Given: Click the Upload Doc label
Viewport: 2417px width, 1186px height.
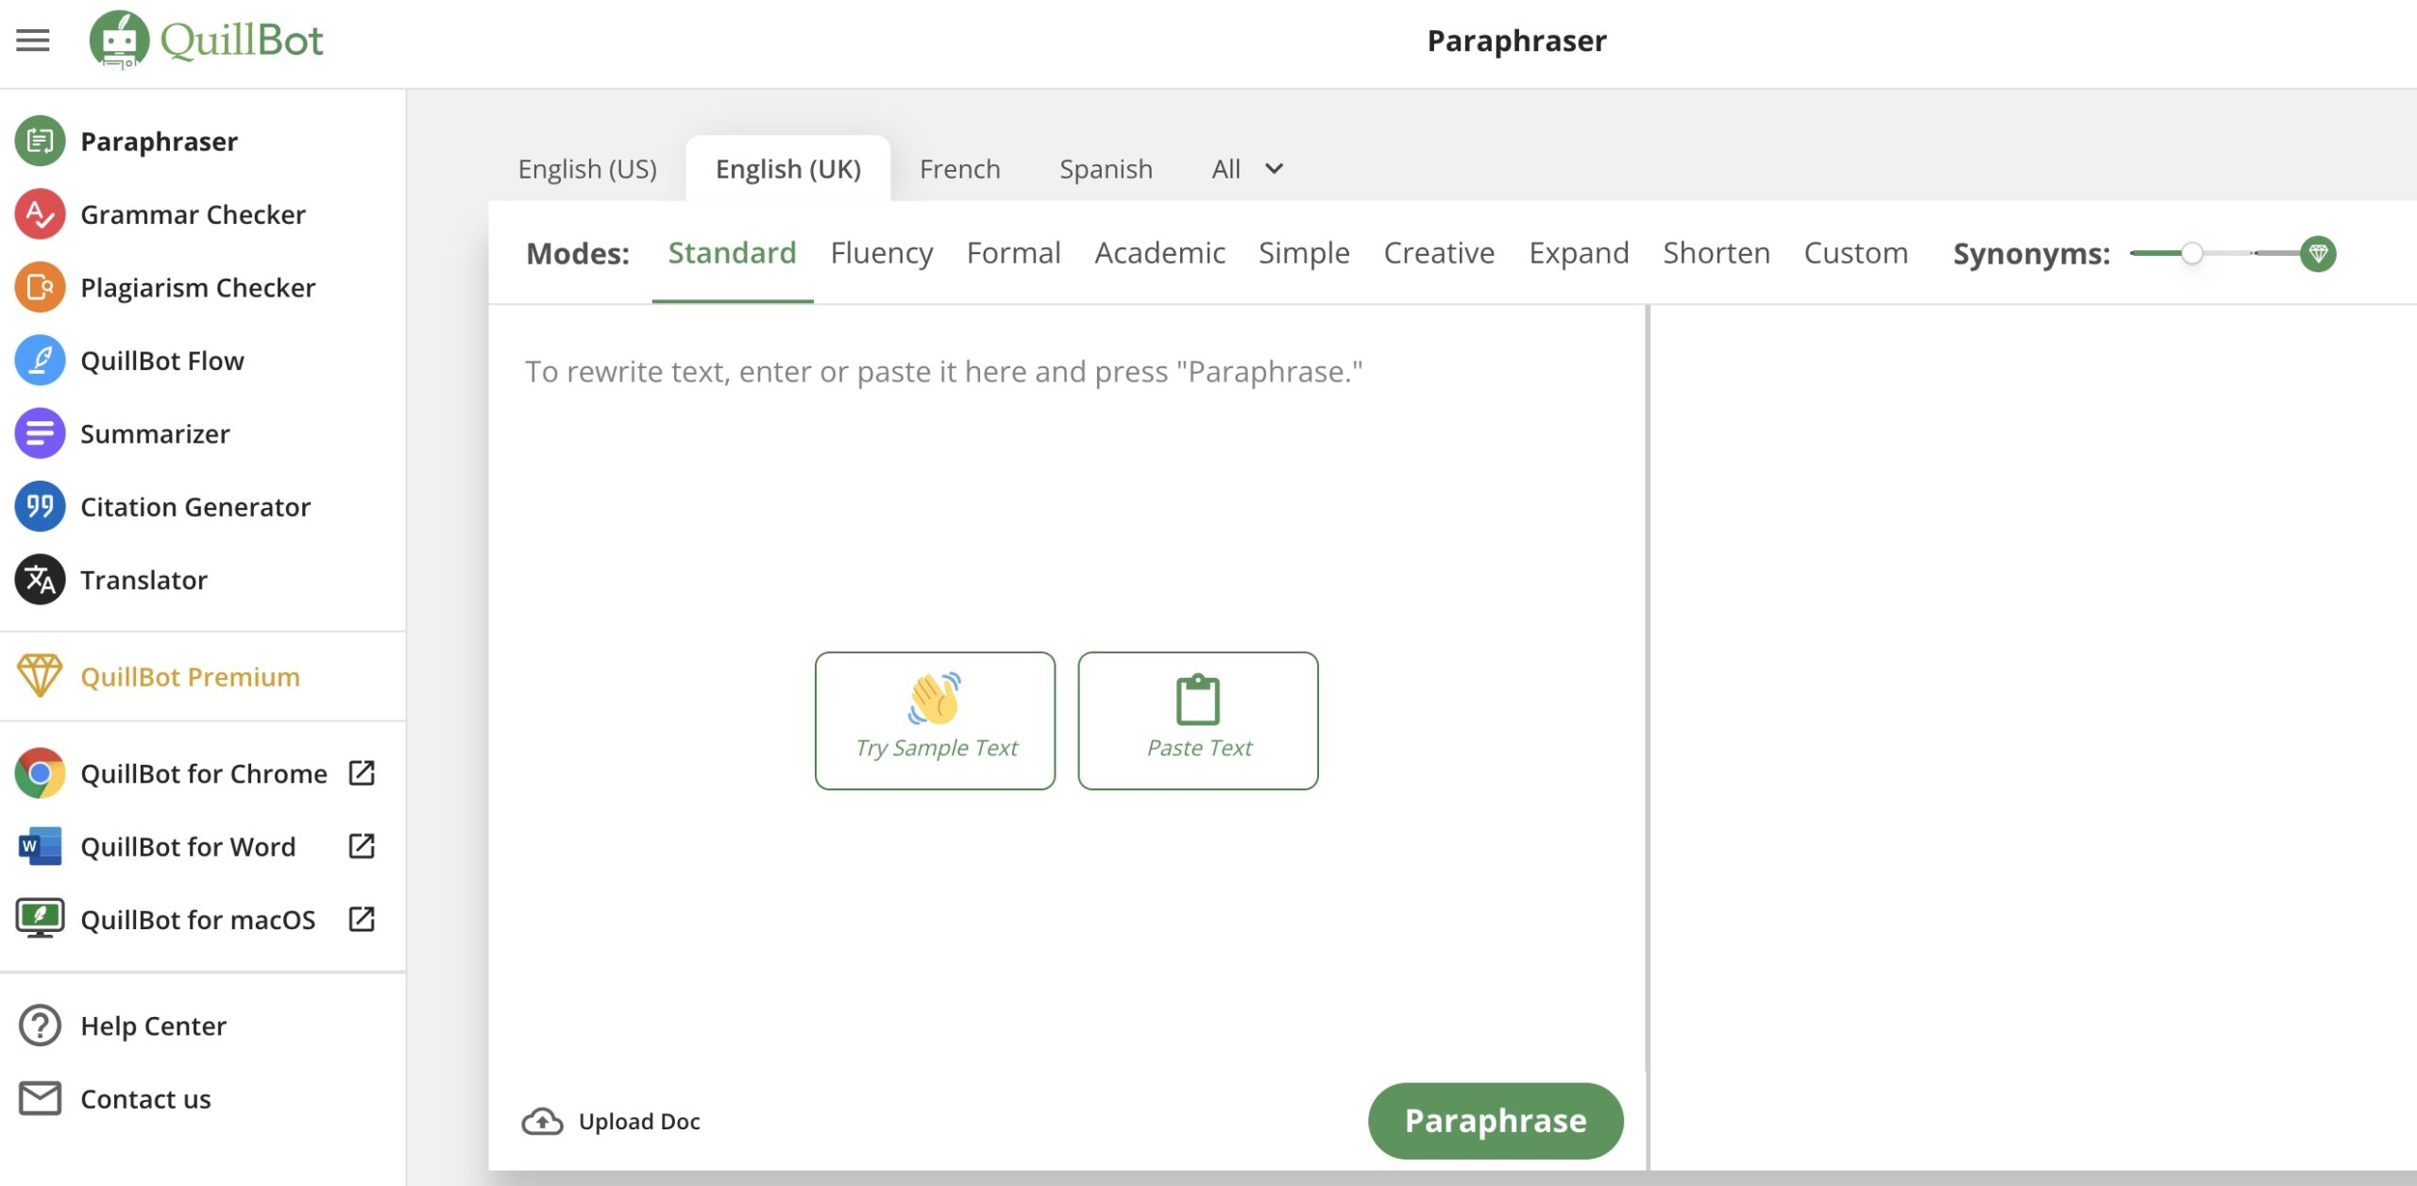Looking at the screenshot, I should click(639, 1121).
